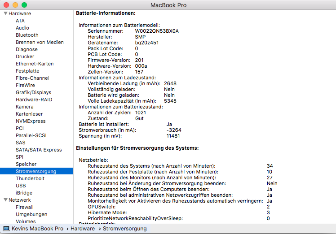Select Kartenleser in the sidebar
The image size is (336, 234).
pyautogui.click(x=29, y=114)
